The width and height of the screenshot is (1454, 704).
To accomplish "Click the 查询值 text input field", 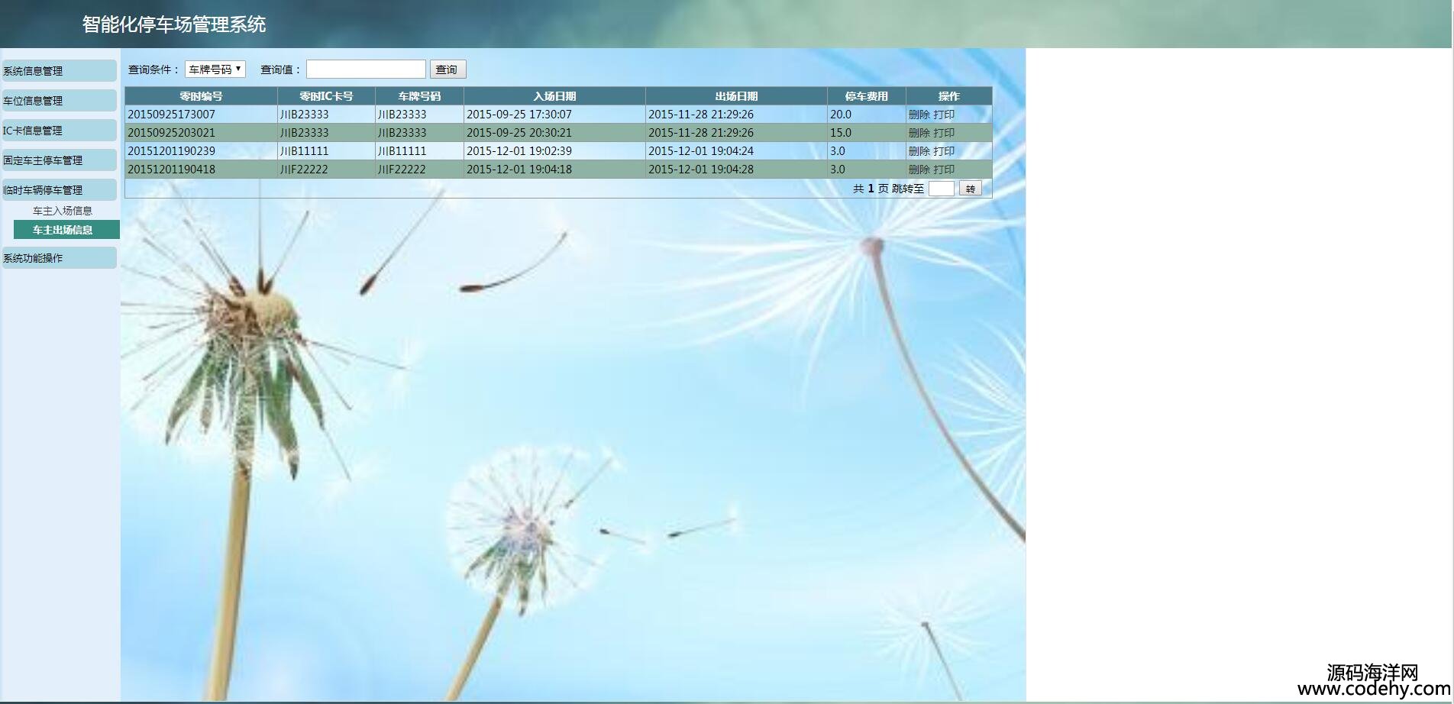I will tap(366, 69).
